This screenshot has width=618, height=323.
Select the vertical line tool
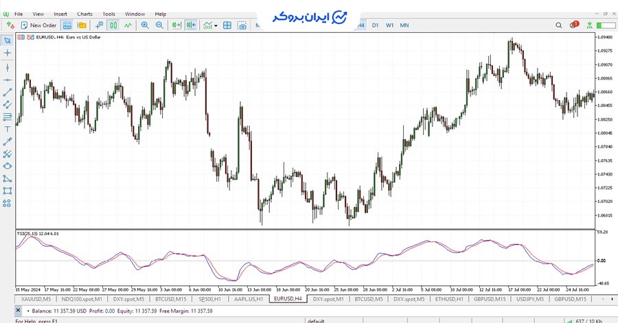click(x=7, y=68)
